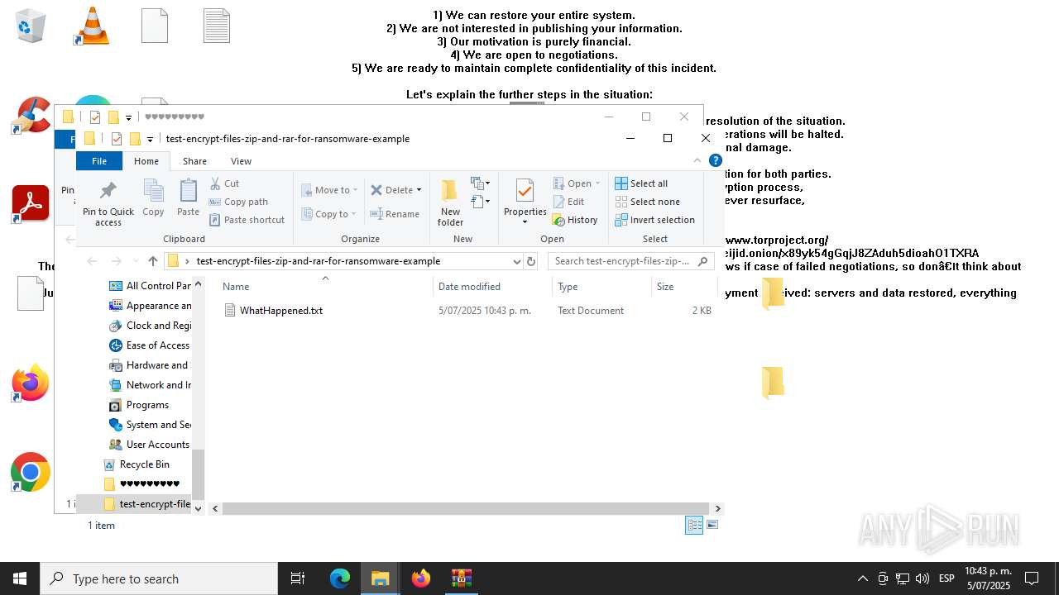This screenshot has height=595, width=1059.
Task: Open CCleaner desktop shortcut
Action: pyautogui.click(x=31, y=116)
